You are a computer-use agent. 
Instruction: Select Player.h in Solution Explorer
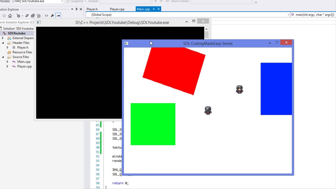tap(23, 48)
